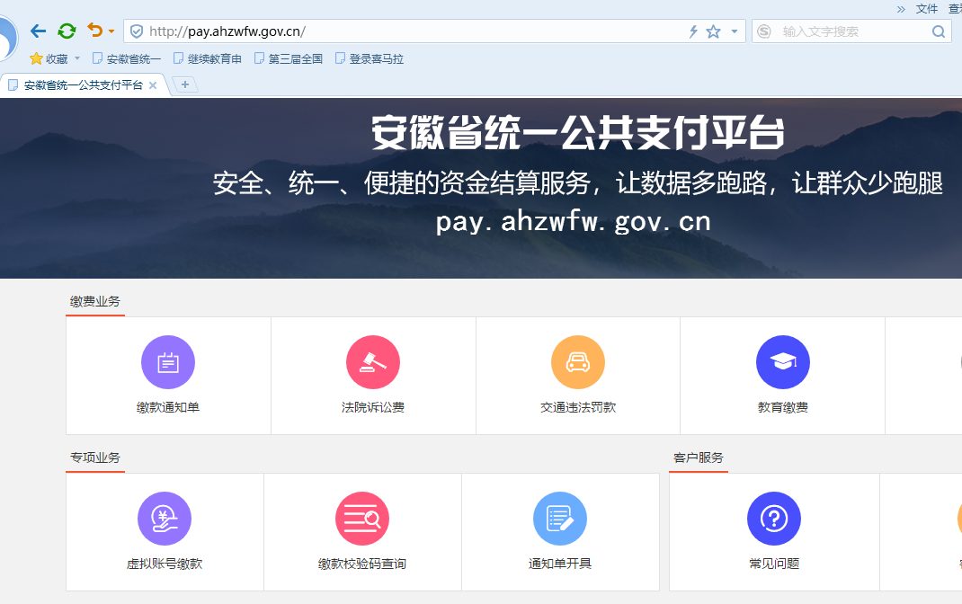
Task: Open the 文件 menu
Action: click(927, 8)
